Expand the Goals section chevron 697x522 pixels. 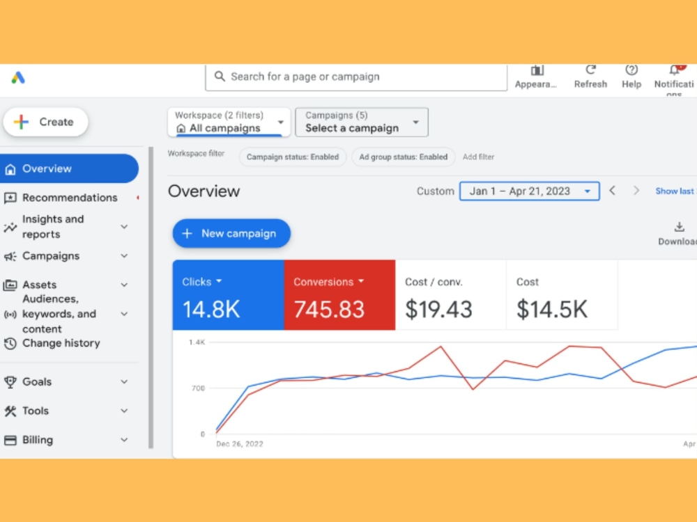(x=125, y=381)
